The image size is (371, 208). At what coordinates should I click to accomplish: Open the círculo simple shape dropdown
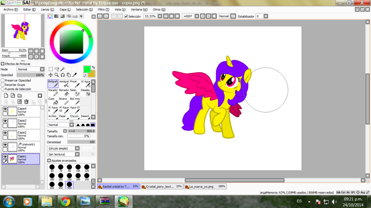pyautogui.click(x=77, y=148)
